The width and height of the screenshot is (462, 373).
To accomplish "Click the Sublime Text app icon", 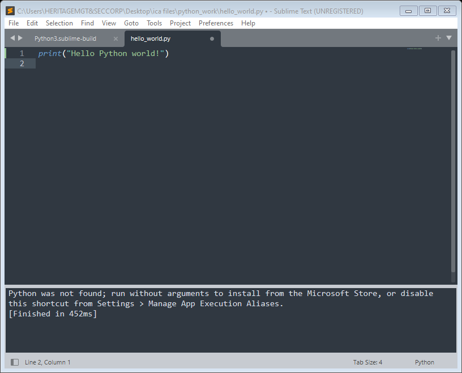I will pos(10,11).
